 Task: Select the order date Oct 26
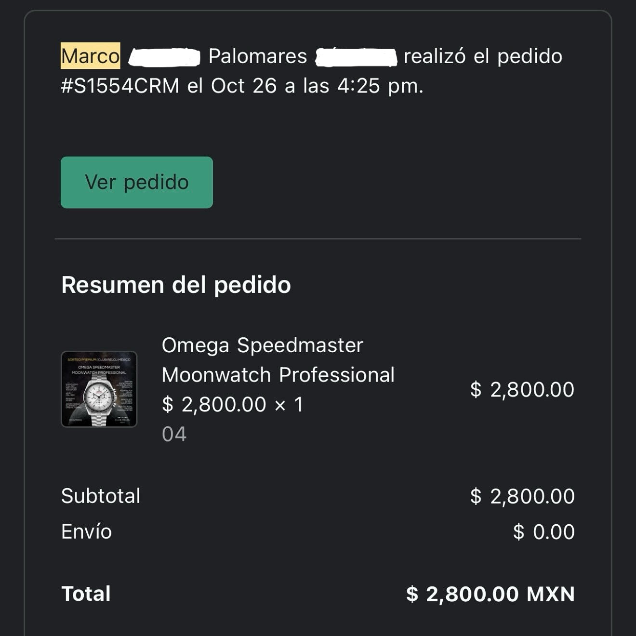point(244,86)
